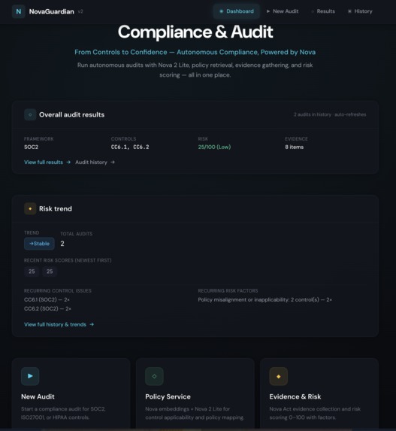
Task: Click the Stable trend badge
Action: 39,244
